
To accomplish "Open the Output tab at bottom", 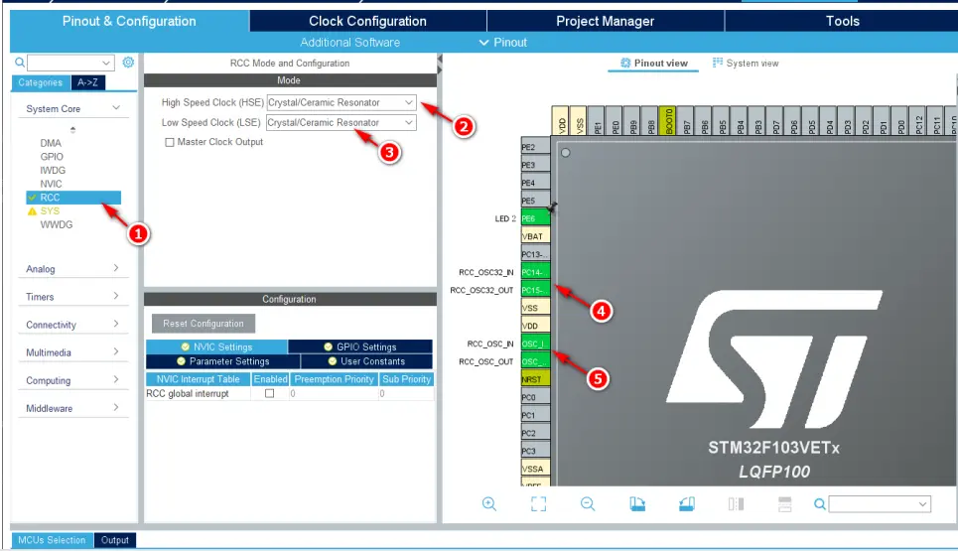I will tap(115, 540).
